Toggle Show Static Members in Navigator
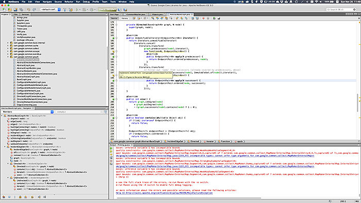The height and width of the screenshot is (203, 361). (15, 197)
